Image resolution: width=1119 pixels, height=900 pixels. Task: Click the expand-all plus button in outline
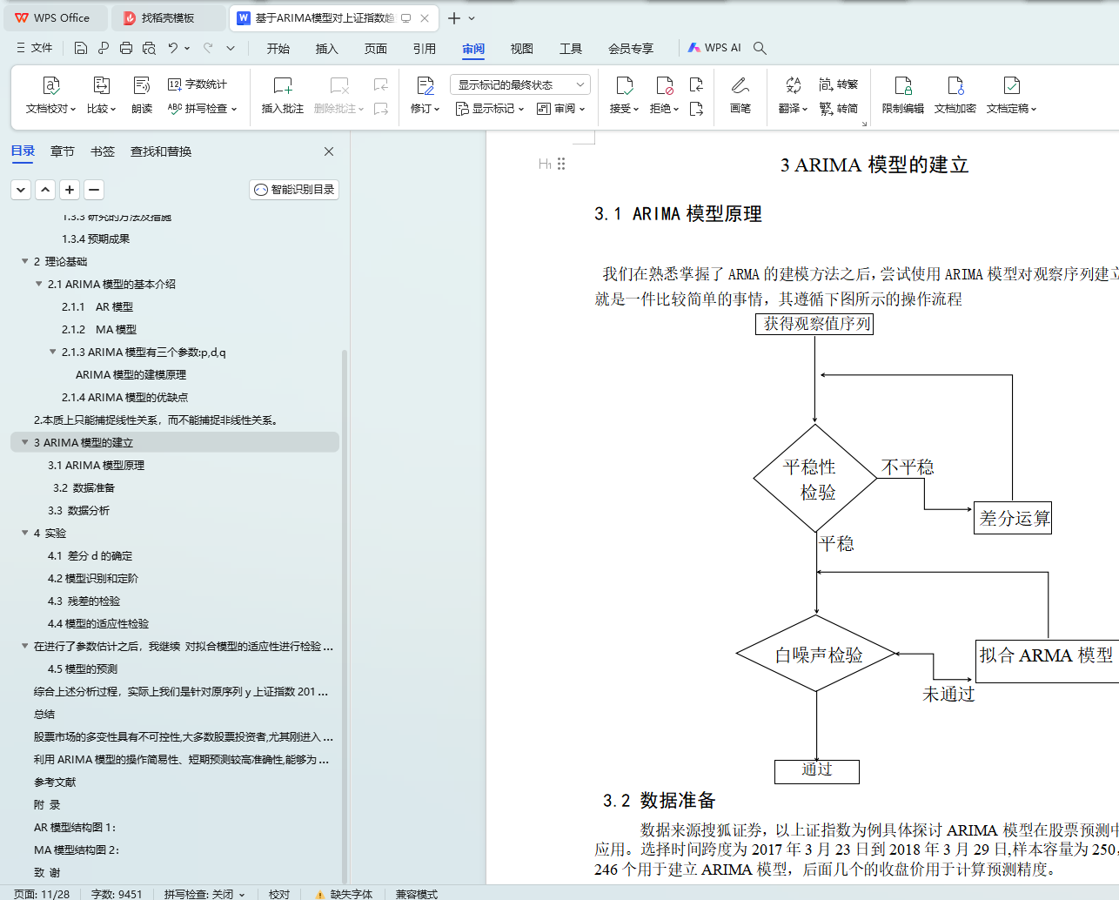pos(70,190)
